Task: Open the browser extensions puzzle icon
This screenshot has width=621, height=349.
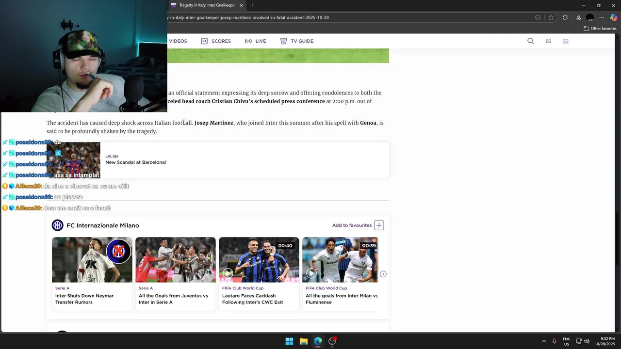Action: click(565, 17)
